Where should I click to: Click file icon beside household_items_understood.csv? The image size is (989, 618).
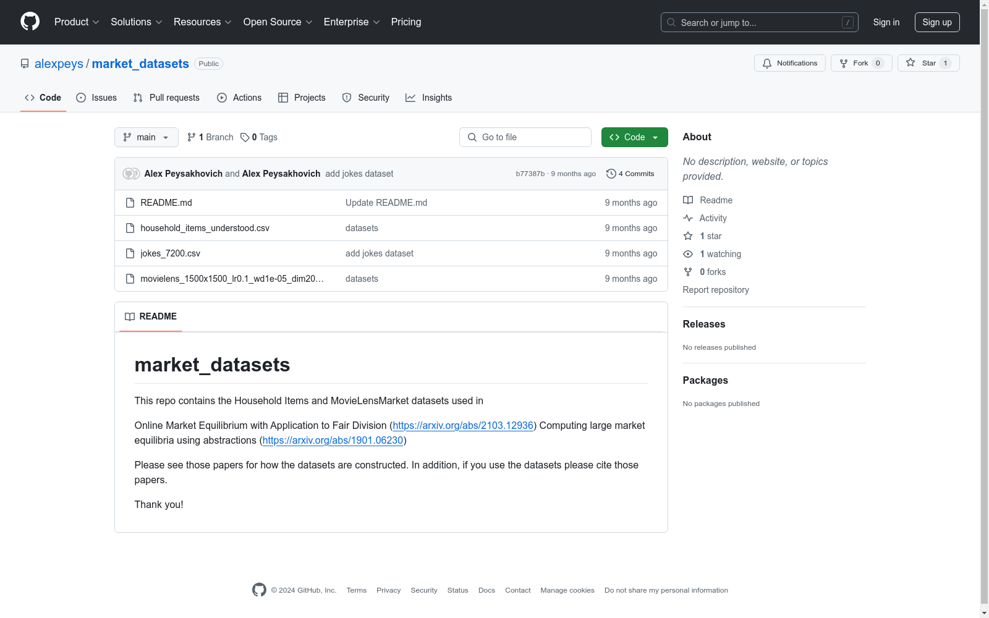[130, 228]
